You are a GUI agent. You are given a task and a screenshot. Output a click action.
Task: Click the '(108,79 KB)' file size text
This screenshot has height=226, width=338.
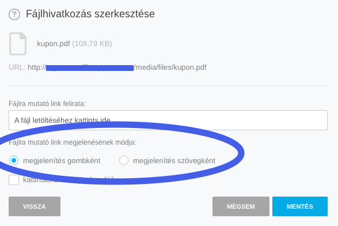pos(92,44)
